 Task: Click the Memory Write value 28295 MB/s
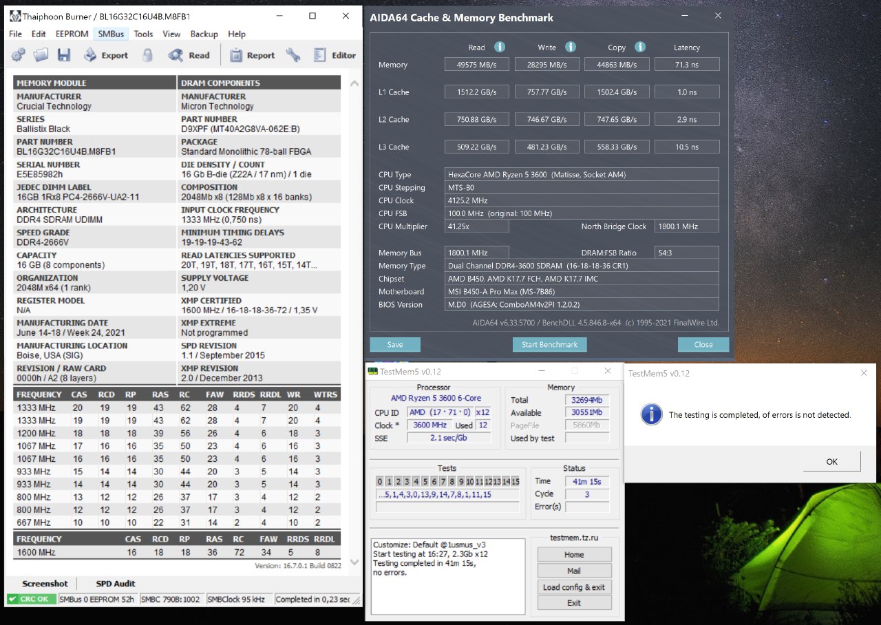click(547, 64)
